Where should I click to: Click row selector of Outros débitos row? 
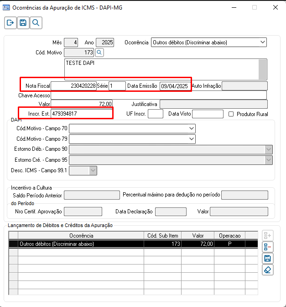14,244
